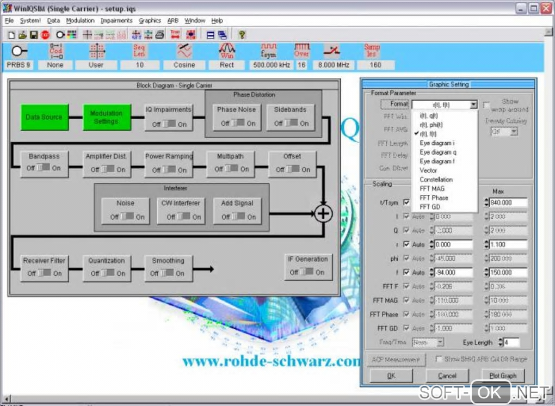Screen dimensions: 555x406
Task: Click the bandwidth icon above 8.000 MHz
Action: (x=332, y=51)
